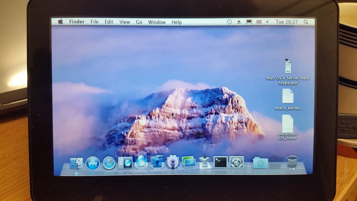Open the British flag input menu

pyautogui.click(x=259, y=22)
